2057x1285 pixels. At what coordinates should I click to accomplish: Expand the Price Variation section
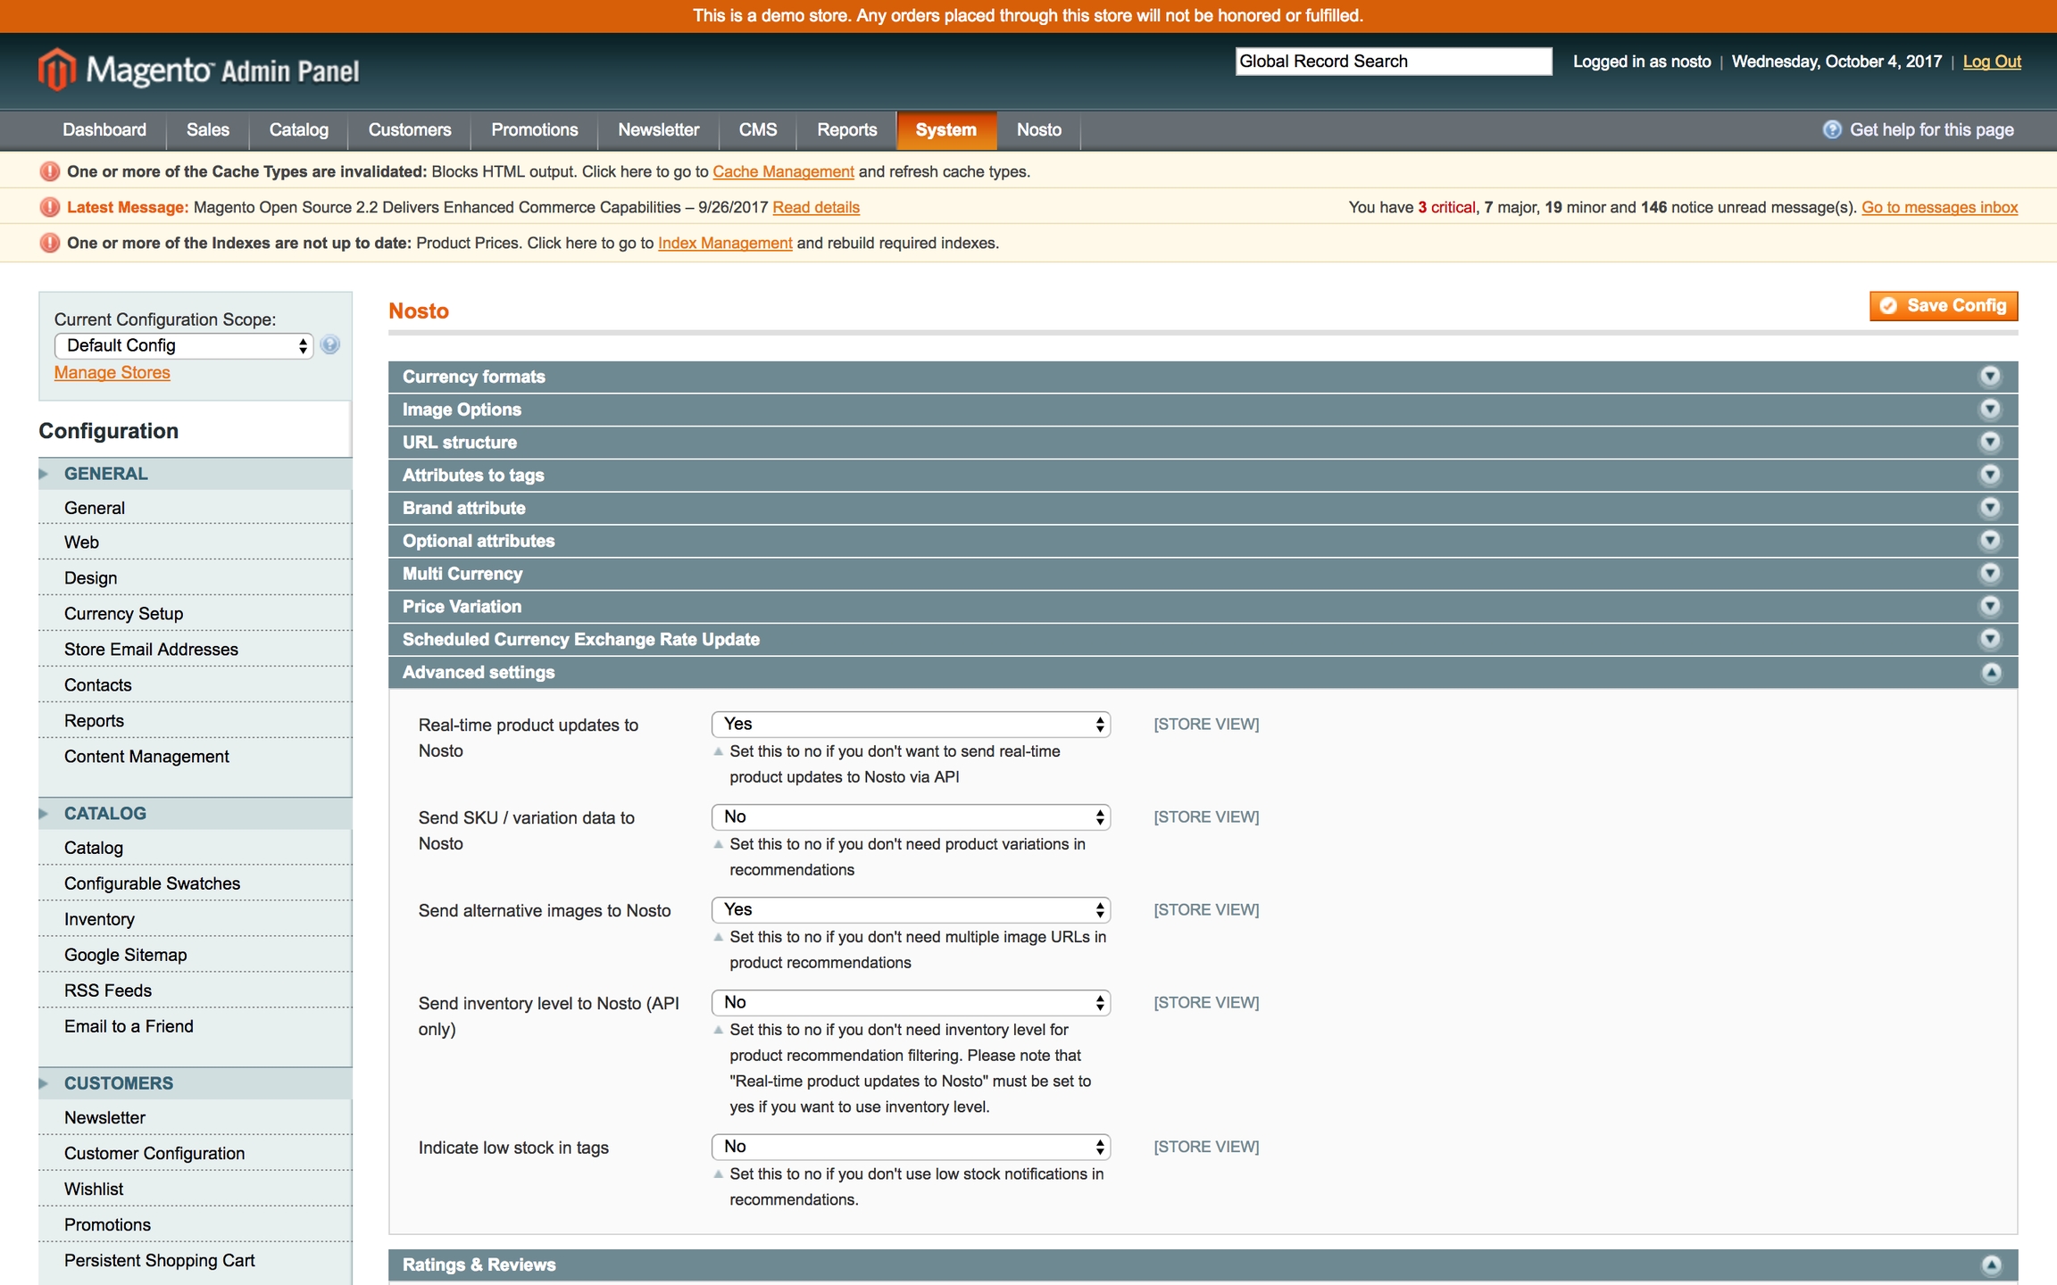pyautogui.click(x=462, y=607)
